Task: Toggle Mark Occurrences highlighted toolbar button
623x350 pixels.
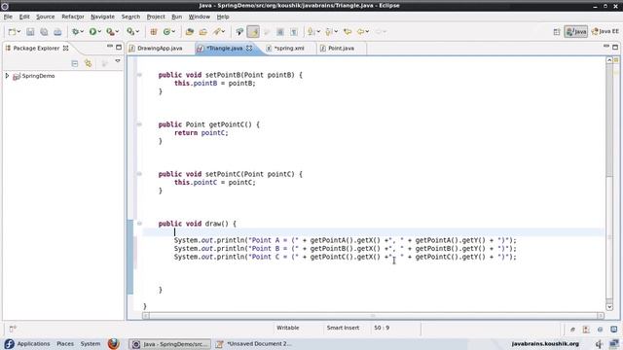Action: click(x=253, y=32)
